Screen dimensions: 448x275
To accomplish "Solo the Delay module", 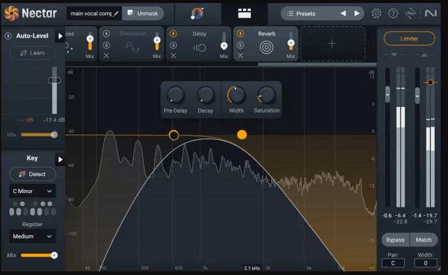I will click(173, 45).
